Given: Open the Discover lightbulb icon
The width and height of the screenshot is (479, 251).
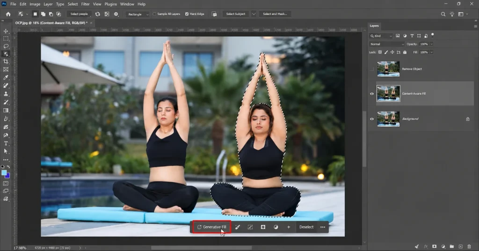Looking at the screenshot, I should click(x=452, y=14).
